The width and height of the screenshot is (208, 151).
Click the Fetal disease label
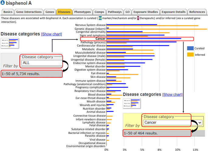(98, 125)
